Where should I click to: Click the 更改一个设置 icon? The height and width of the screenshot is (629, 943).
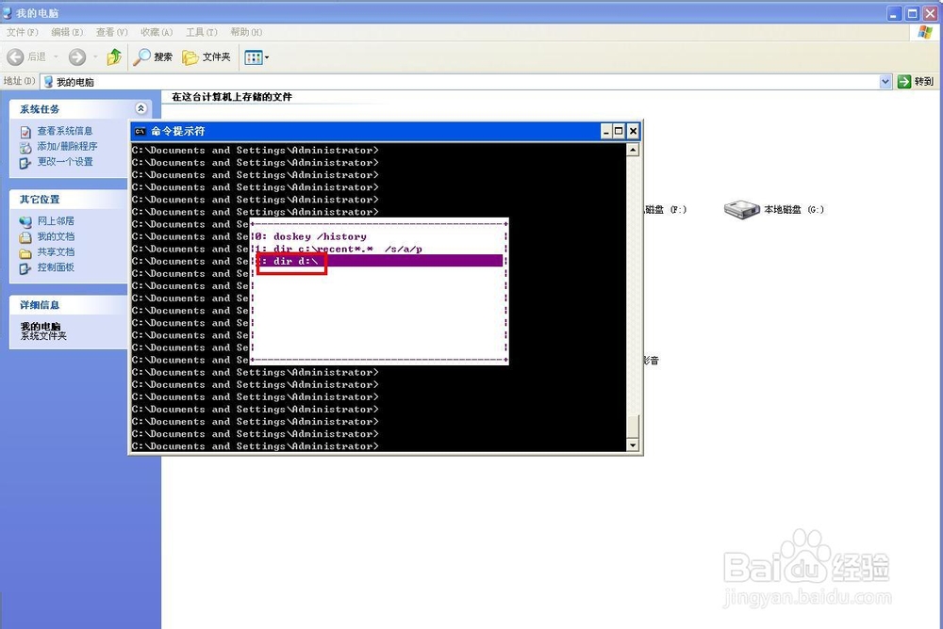(25, 163)
